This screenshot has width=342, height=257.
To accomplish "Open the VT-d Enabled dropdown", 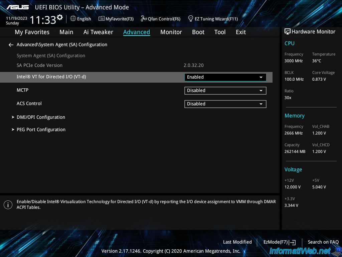I will 225,77.
